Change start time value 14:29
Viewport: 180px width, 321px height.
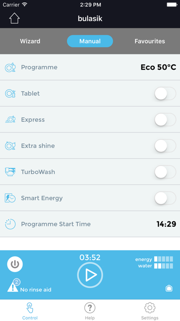point(166,224)
